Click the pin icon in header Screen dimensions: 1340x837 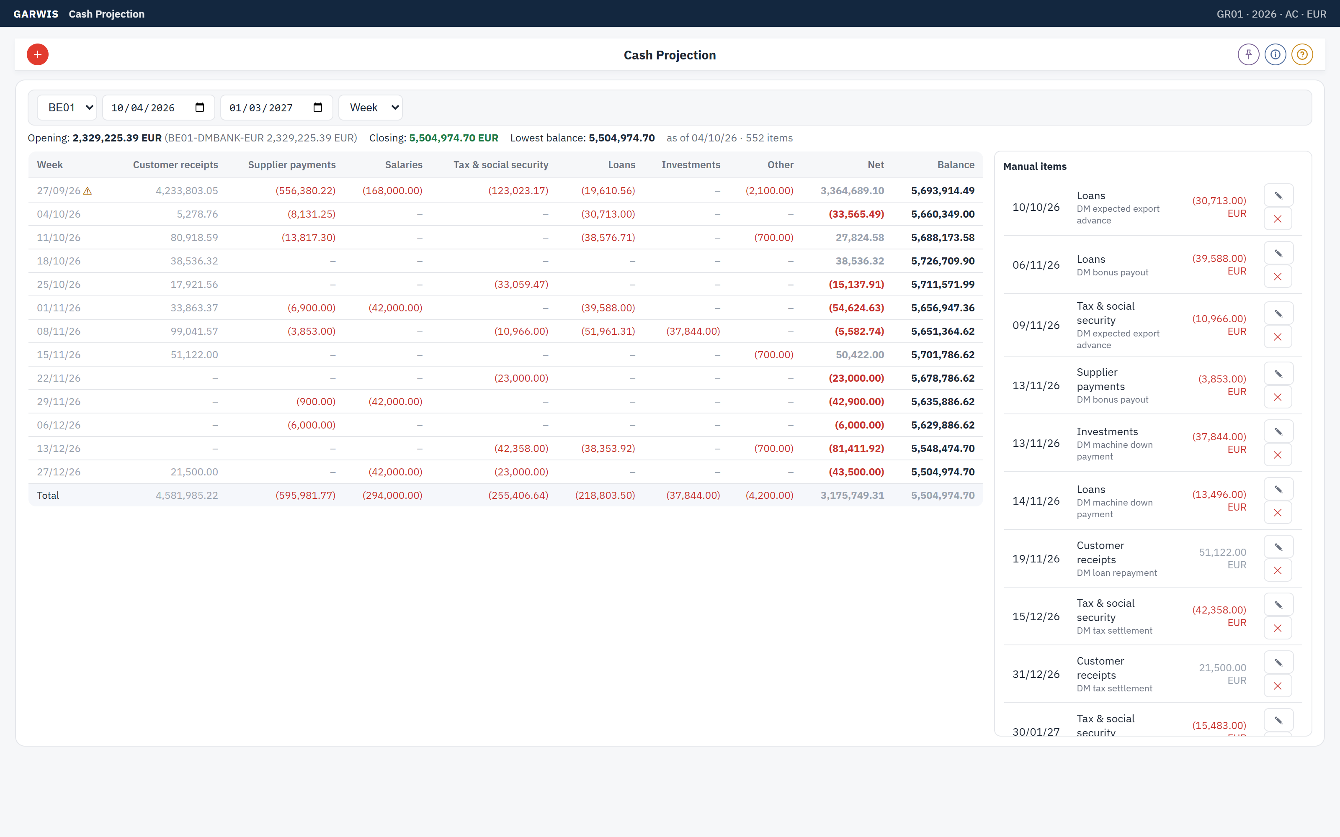click(x=1248, y=54)
